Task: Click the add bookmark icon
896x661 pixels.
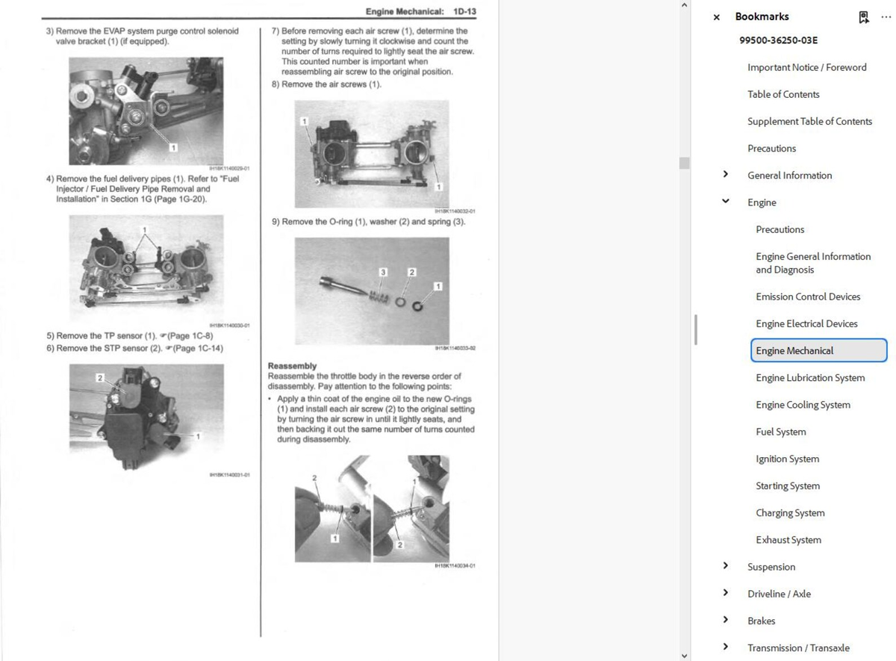Action: pyautogui.click(x=864, y=16)
